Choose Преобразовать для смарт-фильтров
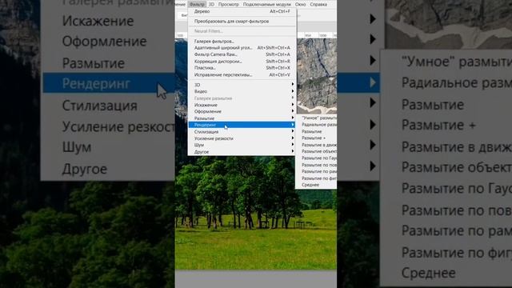The height and width of the screenshot is (288, 512). pos(242,22)
